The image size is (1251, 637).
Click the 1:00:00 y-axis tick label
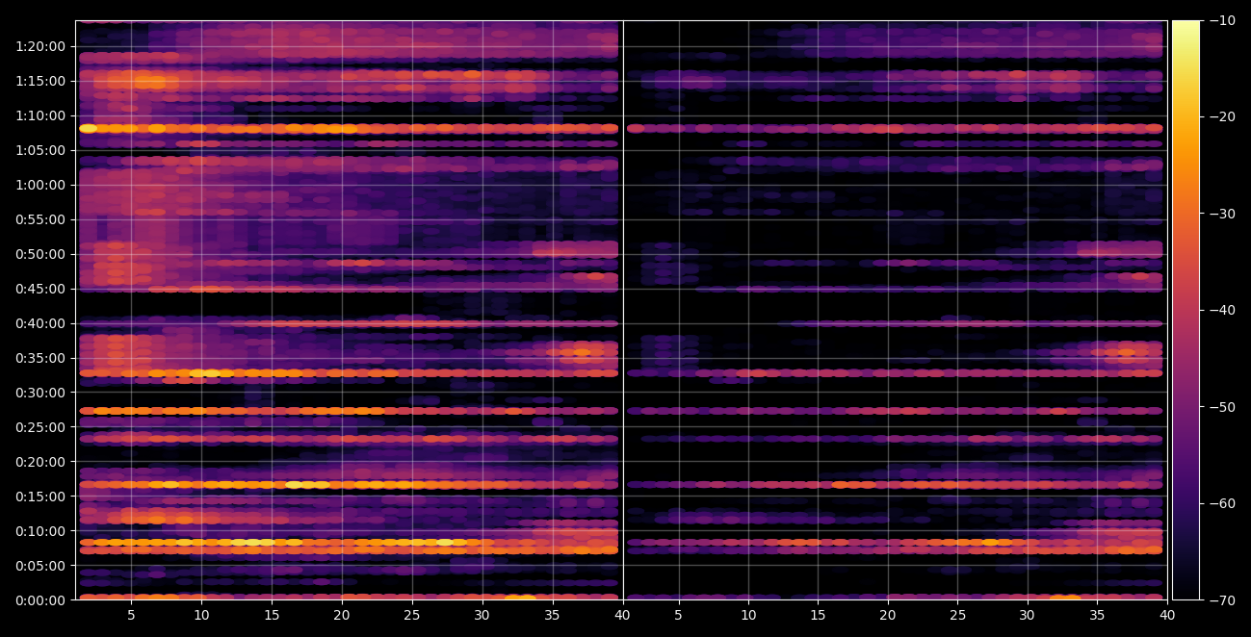point(40,185)
